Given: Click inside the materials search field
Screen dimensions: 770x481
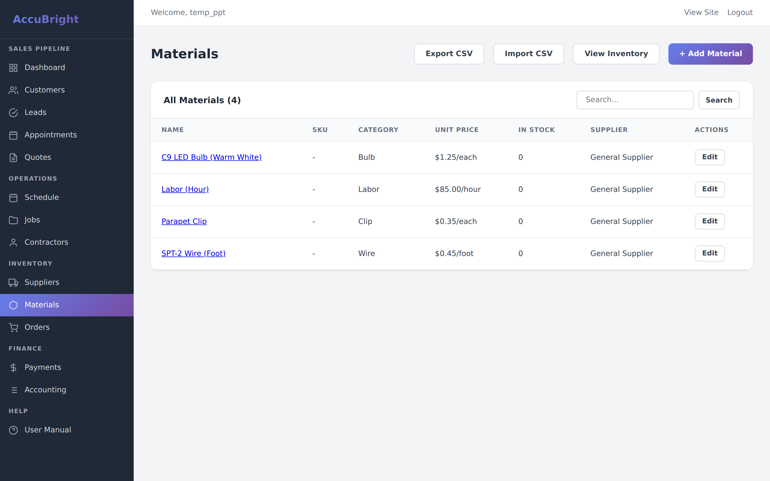Looking at the screenshot, I should (x=635, y=100).
